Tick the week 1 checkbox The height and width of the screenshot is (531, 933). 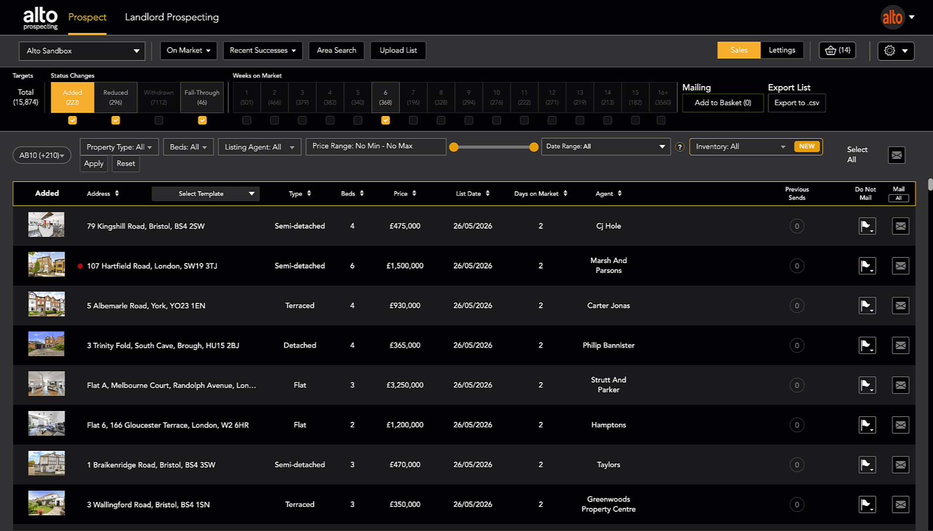[247, 120]
